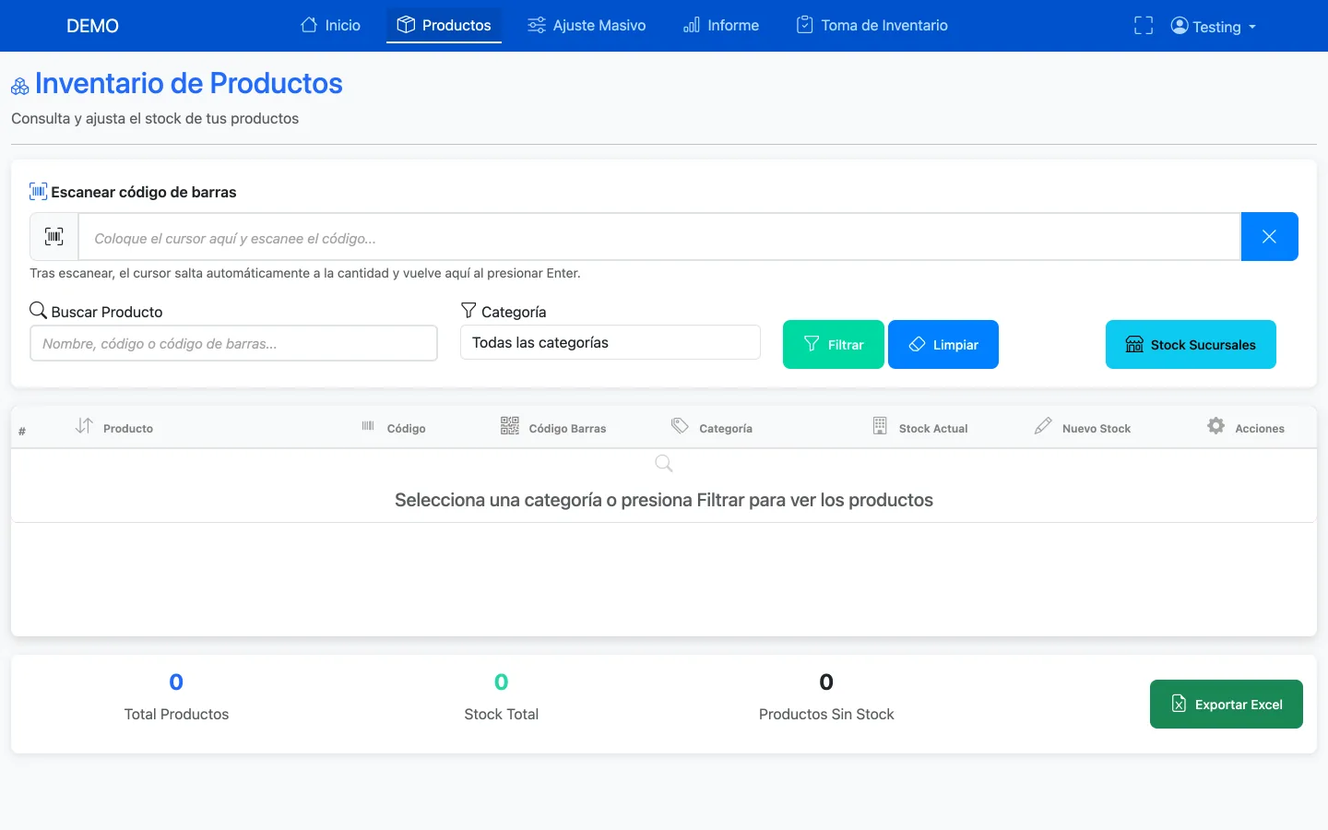Click the gear icon beside Acciones
The image size is (1328, 830).
pos(1216,425)
